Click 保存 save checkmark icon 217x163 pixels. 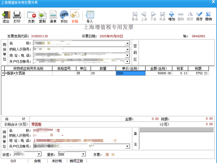(x=199, y=16)
